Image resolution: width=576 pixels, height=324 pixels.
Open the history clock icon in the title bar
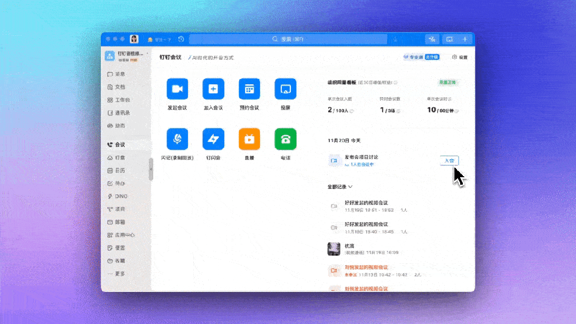coord(181,39)
